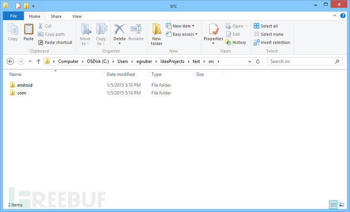Sort by the Date modified column header
This screenshot has height=212, width=350.
127,74
